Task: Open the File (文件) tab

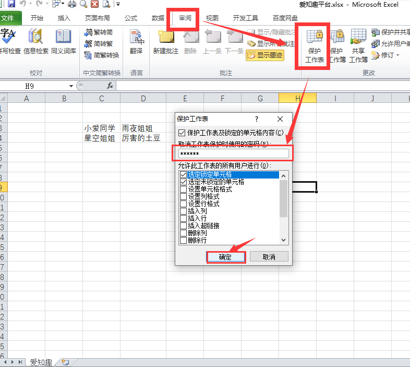Action: pos(10,18)
